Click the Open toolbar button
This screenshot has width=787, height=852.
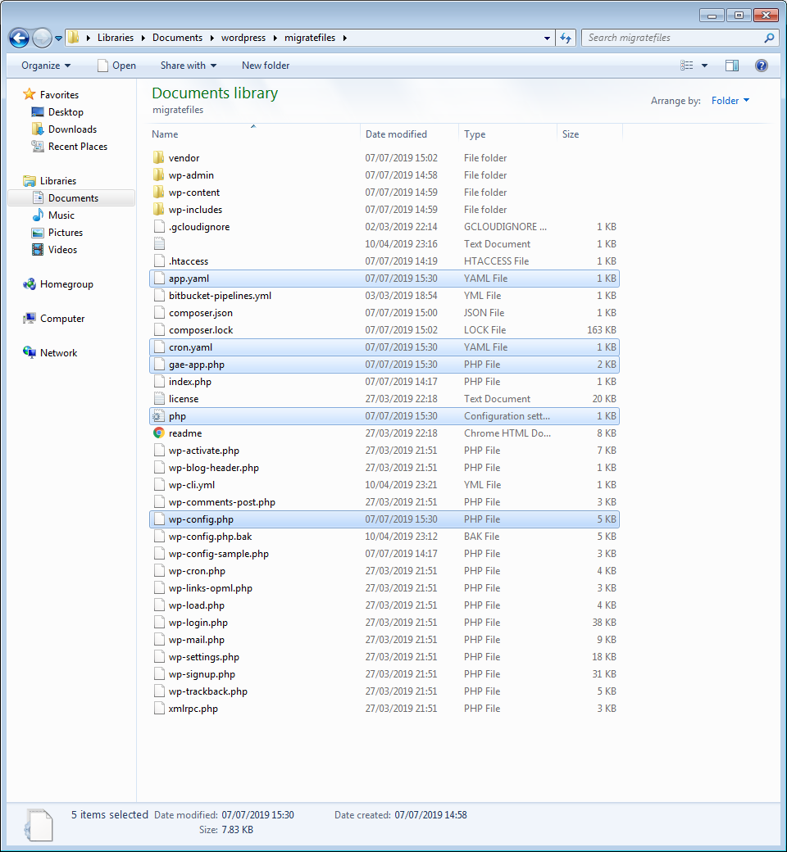pyautogui.click(x=117, y=66)
